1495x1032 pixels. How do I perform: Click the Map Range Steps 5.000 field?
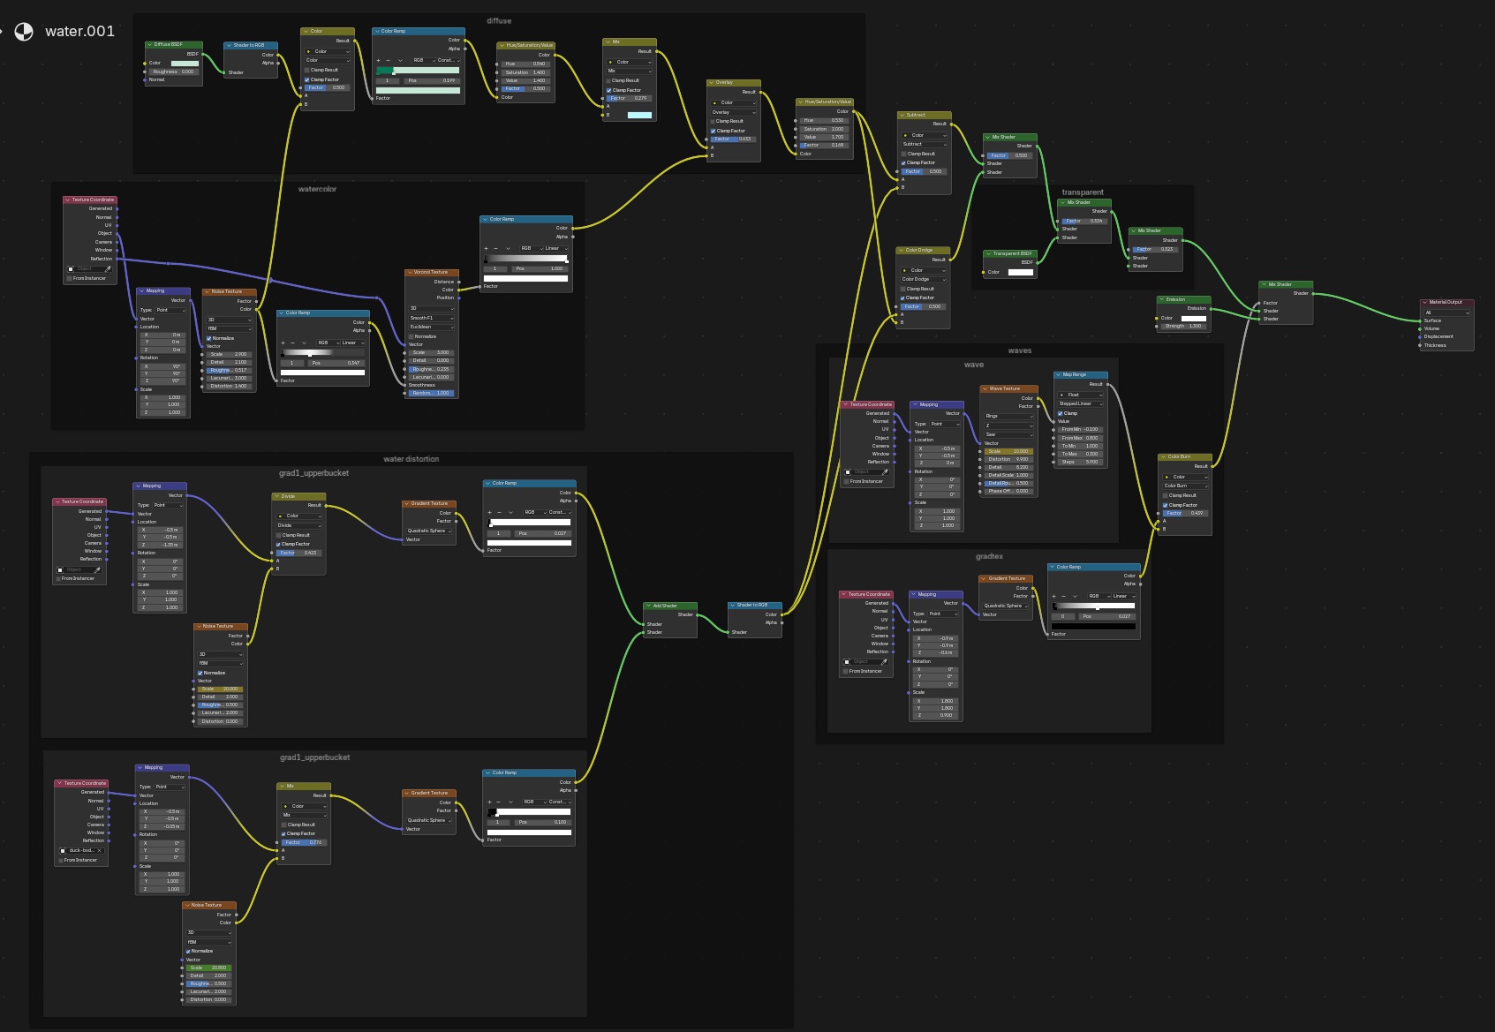click(1081, 462)
